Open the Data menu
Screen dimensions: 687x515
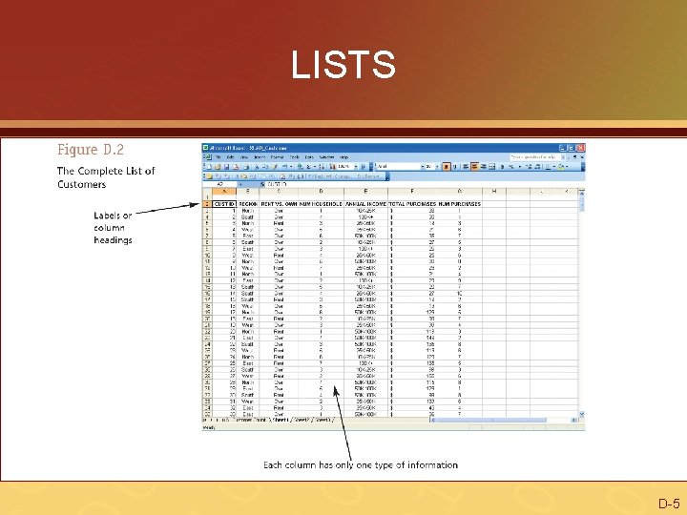tap(309, 157)
